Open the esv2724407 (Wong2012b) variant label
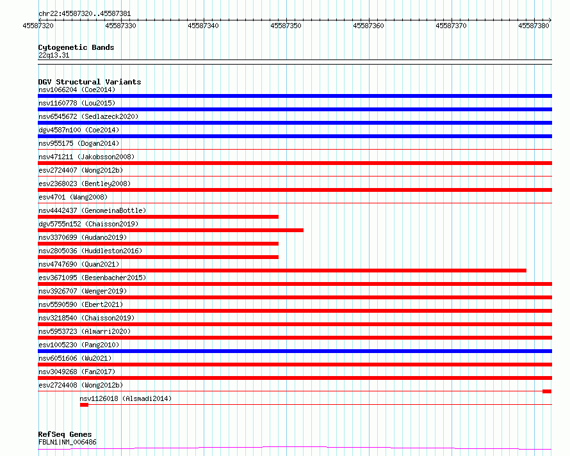The width and height of the screenshot is (570, 456). pos(81,170)
